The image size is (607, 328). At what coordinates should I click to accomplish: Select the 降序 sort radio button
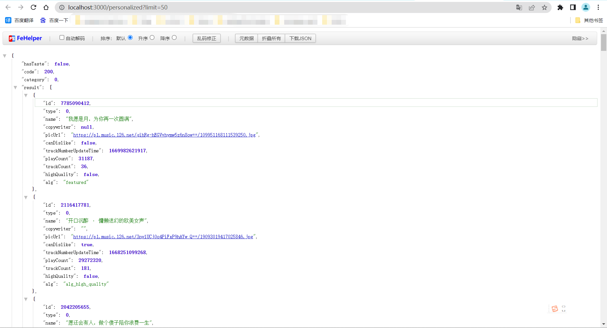[174, 38]
